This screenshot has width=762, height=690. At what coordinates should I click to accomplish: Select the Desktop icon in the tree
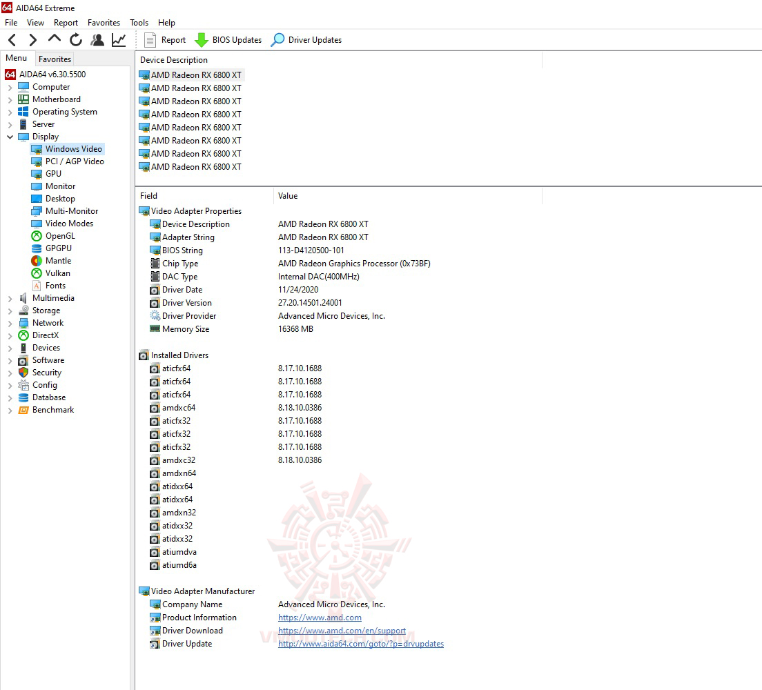(37, 199)
